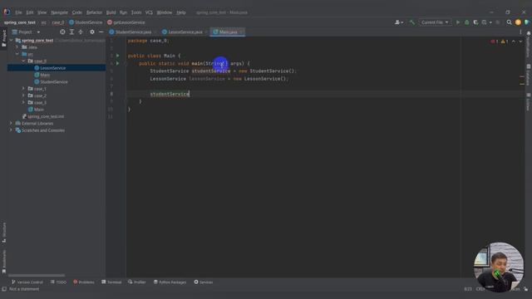Viewport: 532px width, 299px height.
Task: Click Collapse All icon in Project panel
Action: tap(81, 32)
